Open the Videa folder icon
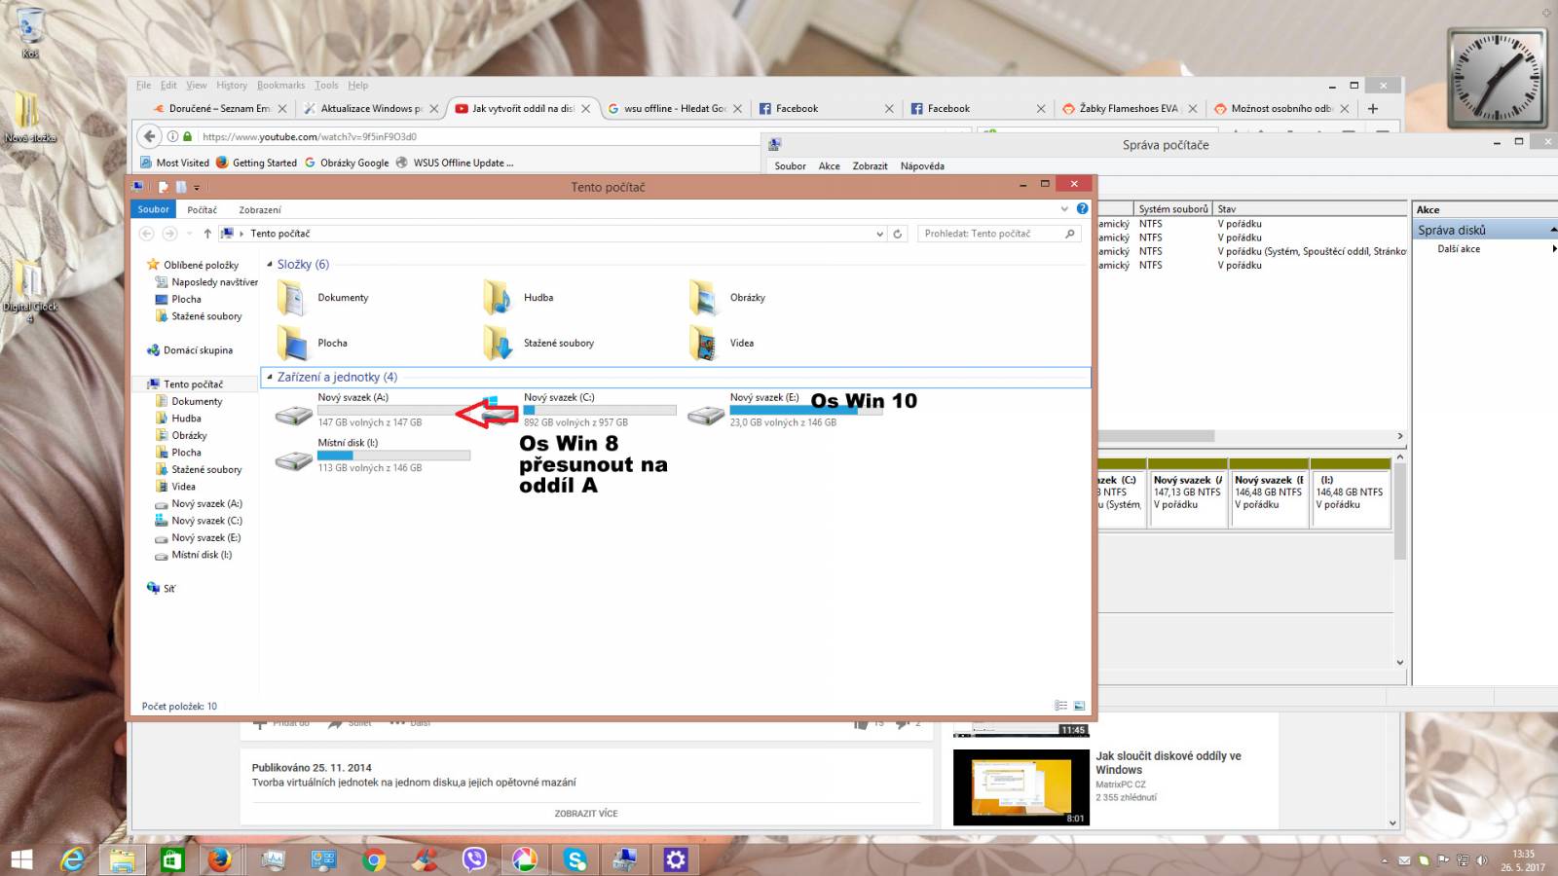 pyautogui.click(x=704, y=343)
